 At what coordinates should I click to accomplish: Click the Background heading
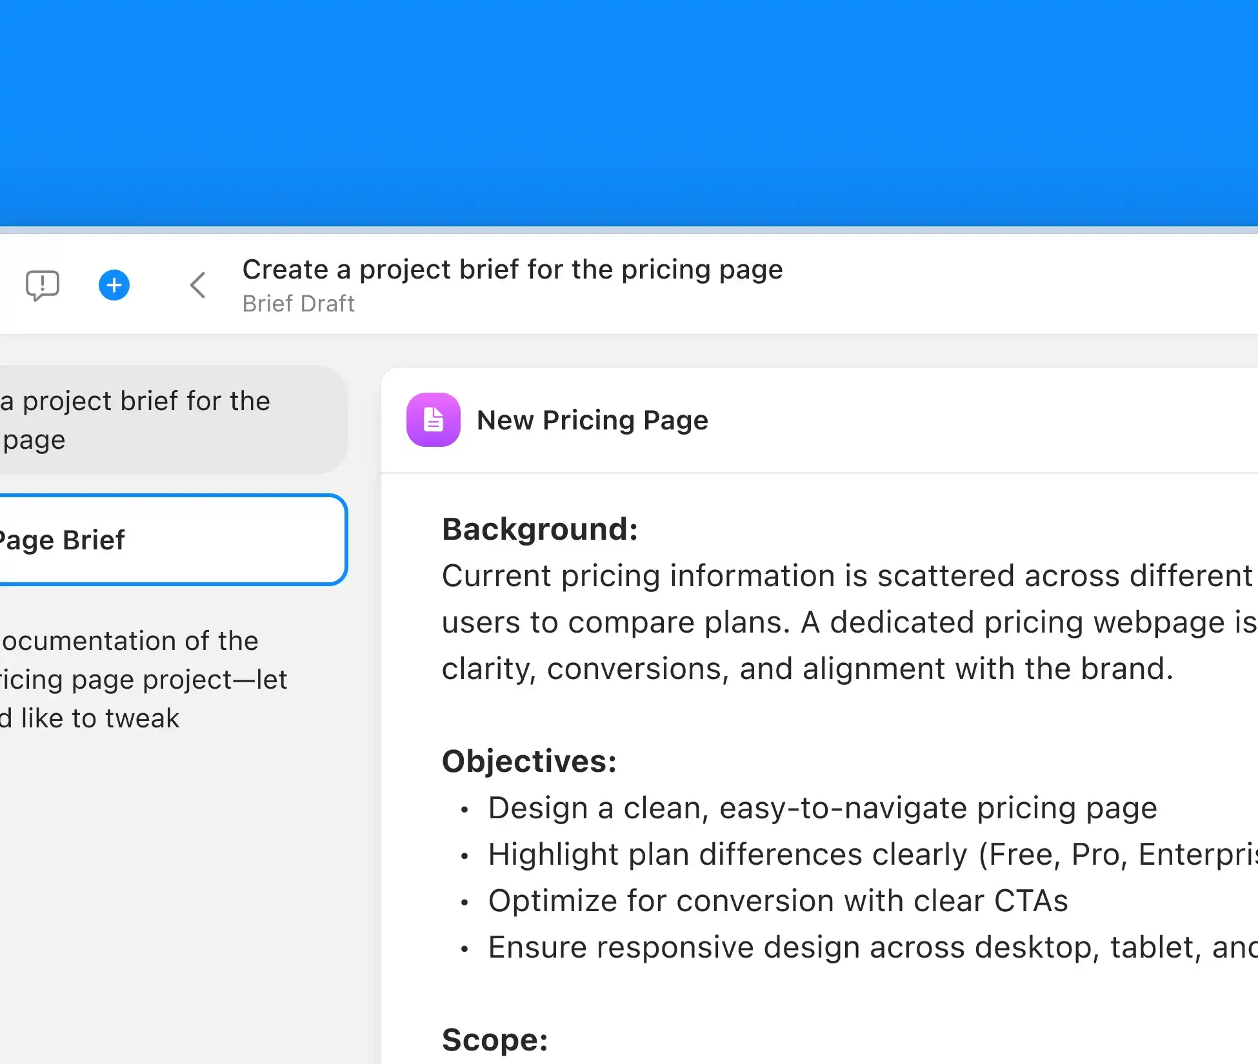point(539,529)
